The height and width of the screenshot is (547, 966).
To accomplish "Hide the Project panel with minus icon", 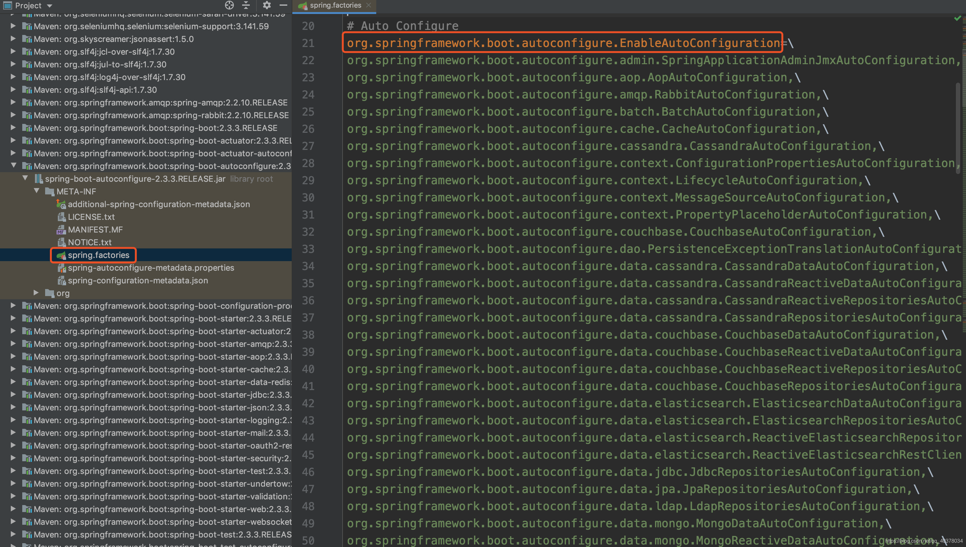I will point(283,5).
